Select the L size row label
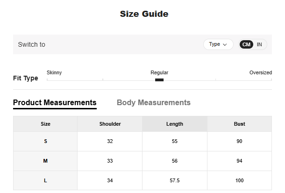The height and width of the screenshot is (193, 285). [45, 180]
